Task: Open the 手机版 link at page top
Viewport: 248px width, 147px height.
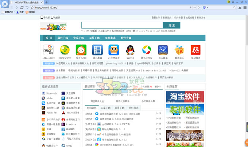Action: (45, 18)
